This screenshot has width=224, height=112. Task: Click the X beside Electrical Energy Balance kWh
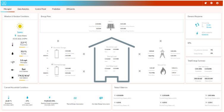click(115, 95)
